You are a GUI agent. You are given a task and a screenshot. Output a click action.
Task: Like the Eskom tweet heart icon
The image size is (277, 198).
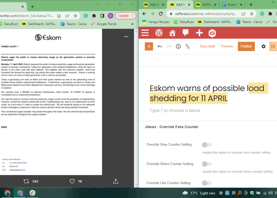point(72,181)
